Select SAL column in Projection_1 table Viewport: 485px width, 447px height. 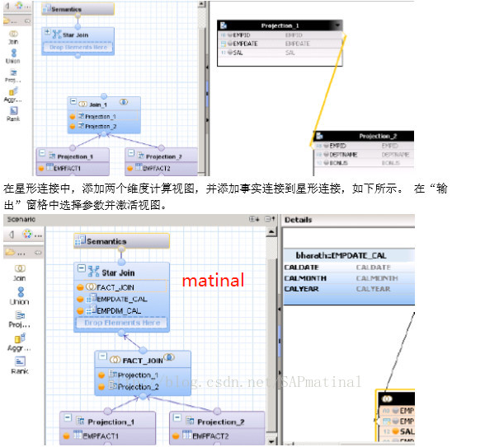(x=280, y=53)
